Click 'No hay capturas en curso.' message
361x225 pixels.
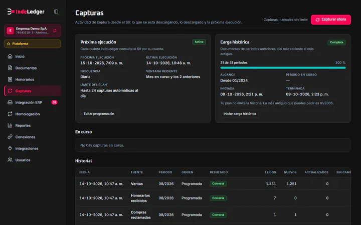[x=102, y=145]
